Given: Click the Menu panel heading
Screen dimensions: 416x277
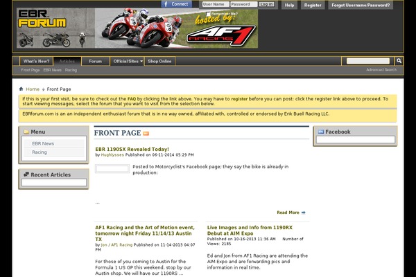Looking at the screenshot, I should click(38, 132).
